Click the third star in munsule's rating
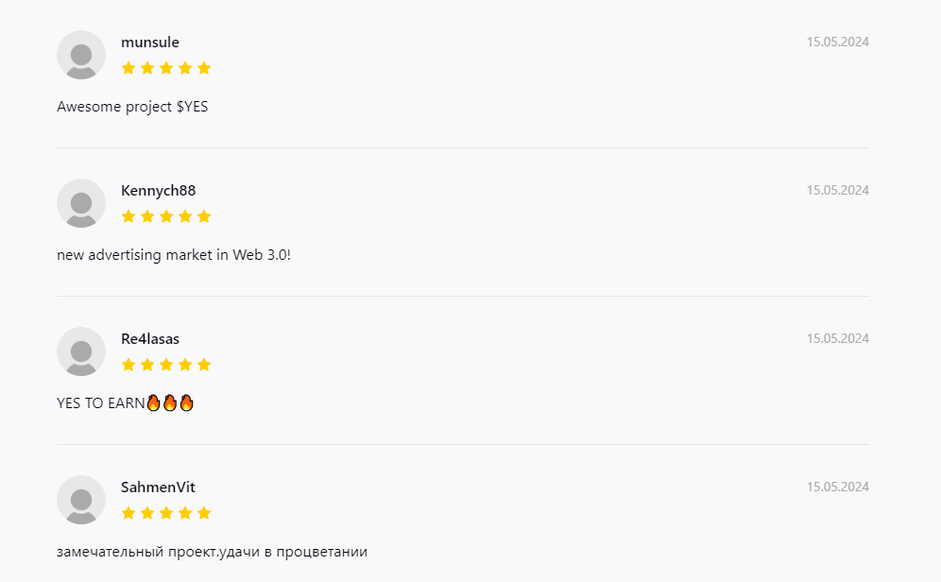The height and width of the screenshot is (582, 941). point(166,68)
